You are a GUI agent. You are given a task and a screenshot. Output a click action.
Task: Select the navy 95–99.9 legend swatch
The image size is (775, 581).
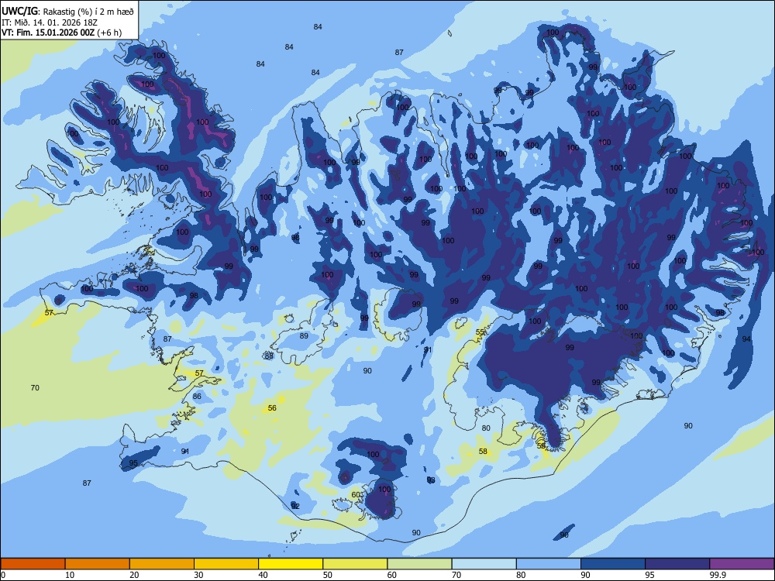677,564
